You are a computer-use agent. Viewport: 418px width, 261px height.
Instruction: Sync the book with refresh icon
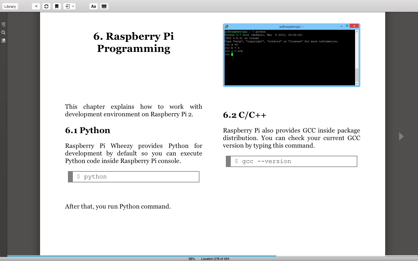46,6
